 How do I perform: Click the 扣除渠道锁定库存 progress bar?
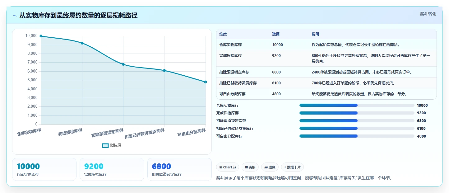(x=357, y=121)
